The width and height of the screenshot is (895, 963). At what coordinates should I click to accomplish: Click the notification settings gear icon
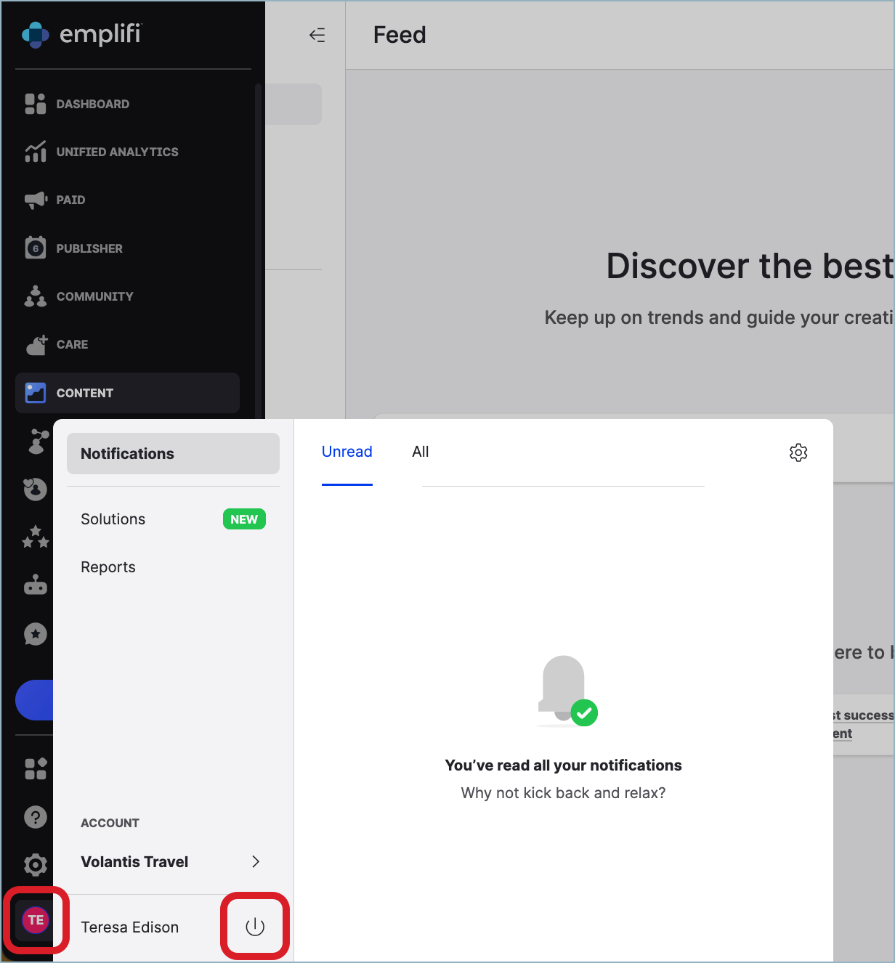[798, 452]
